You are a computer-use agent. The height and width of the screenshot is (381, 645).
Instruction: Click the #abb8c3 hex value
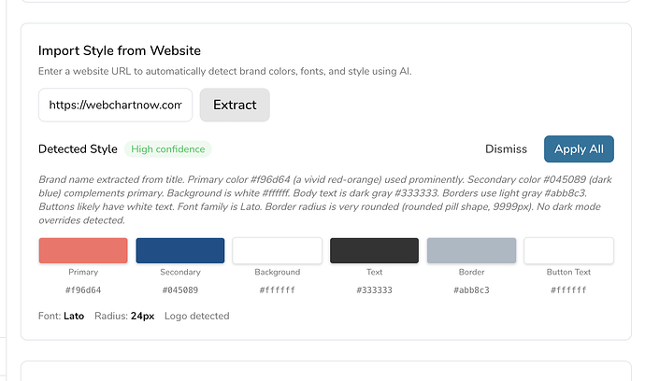(471, 290)
